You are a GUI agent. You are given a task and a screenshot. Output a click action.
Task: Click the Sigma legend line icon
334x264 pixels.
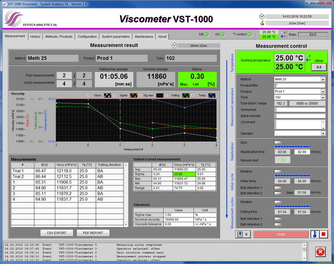coord(134,95)
